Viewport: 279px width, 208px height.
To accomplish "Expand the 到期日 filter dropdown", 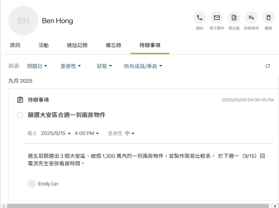I will [x=37, y=66].
